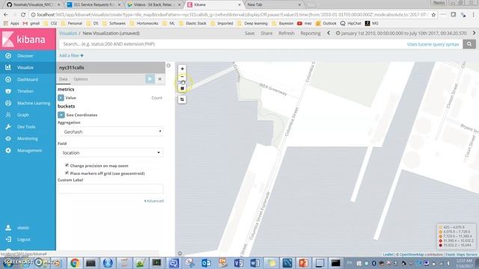Viewport: 479px width, 269px height.
Task: Open the Elastic Stack bookmark folder
Action: coord(193,23)
